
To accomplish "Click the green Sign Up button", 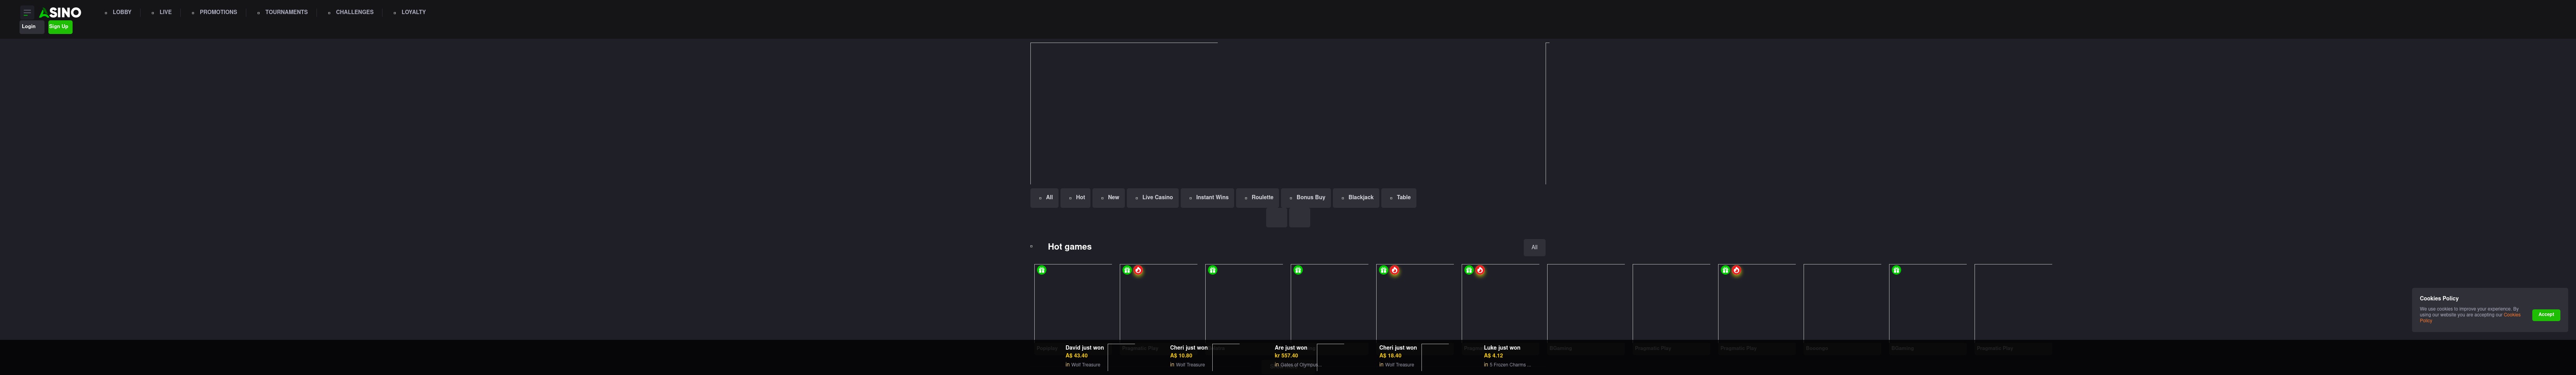I will click(60, 27).
